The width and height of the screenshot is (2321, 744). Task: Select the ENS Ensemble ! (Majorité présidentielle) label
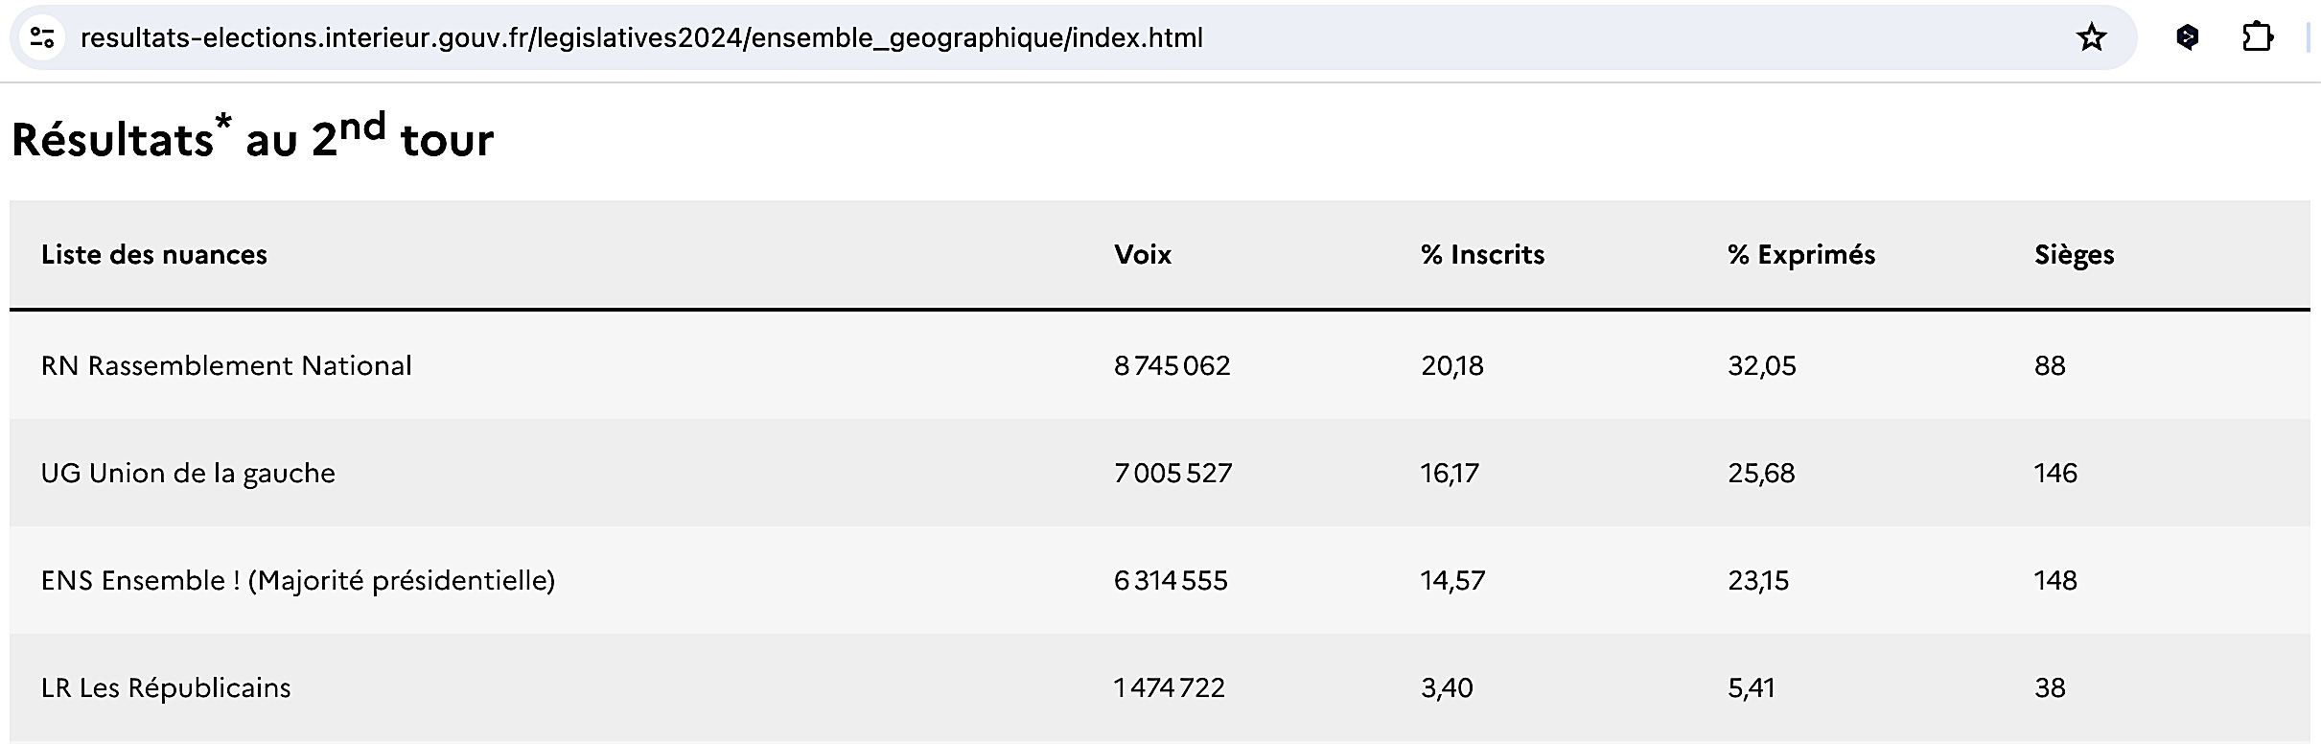(x=298, y=581)
